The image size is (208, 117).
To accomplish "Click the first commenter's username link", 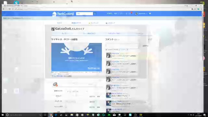I will (116, 53).
